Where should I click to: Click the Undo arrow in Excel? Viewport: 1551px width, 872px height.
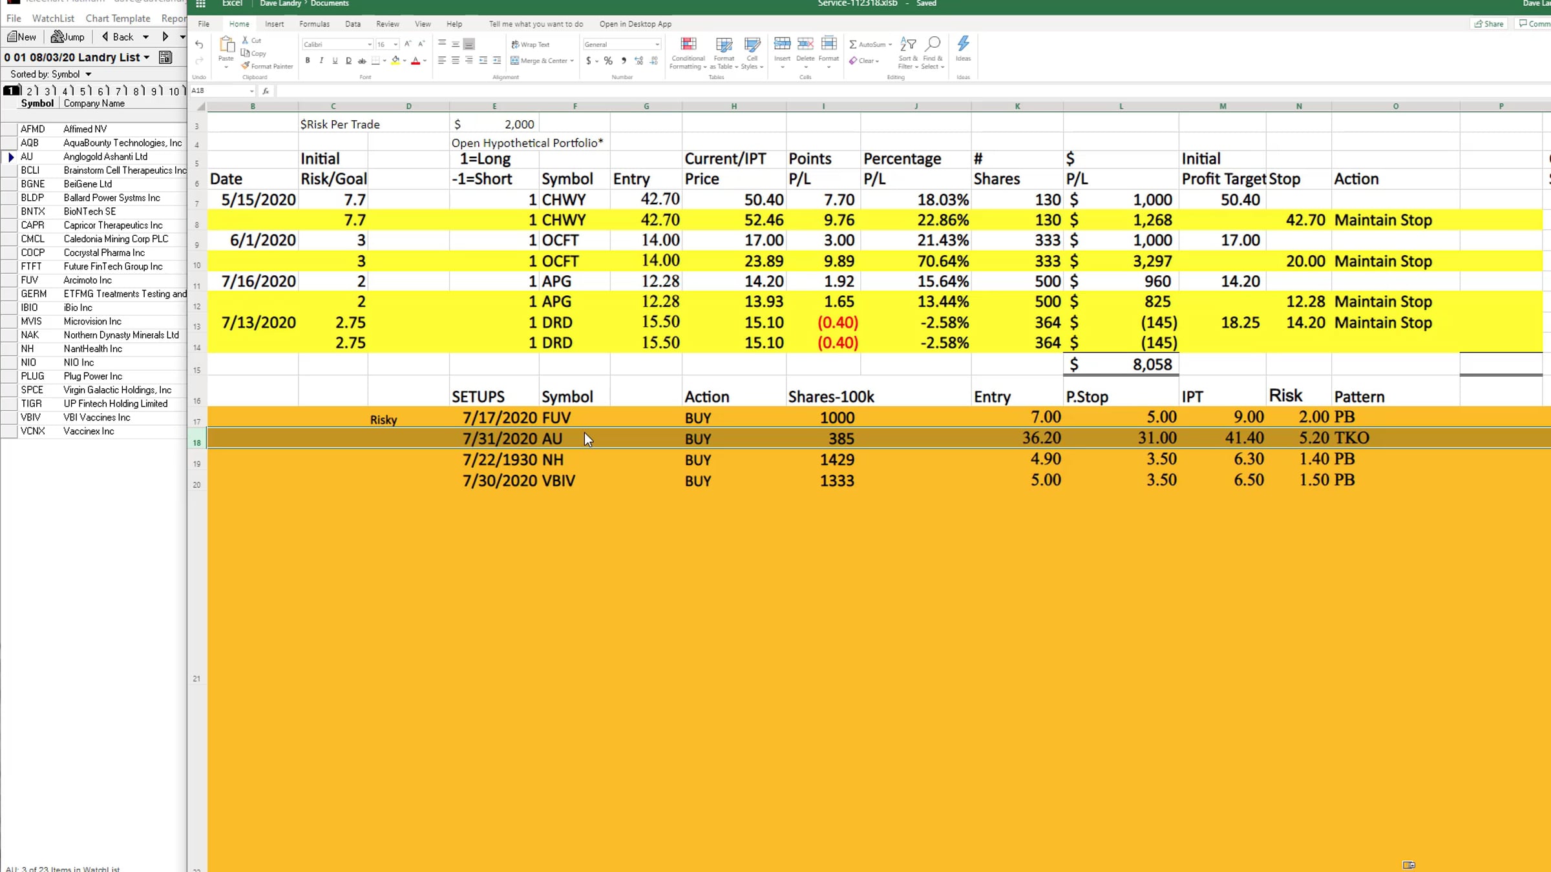pos(199,45)
